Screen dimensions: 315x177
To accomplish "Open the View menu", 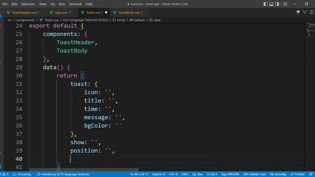I will (x=43, y=4).
